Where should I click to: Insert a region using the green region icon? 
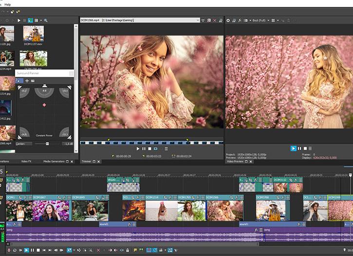tap(141, 250)
